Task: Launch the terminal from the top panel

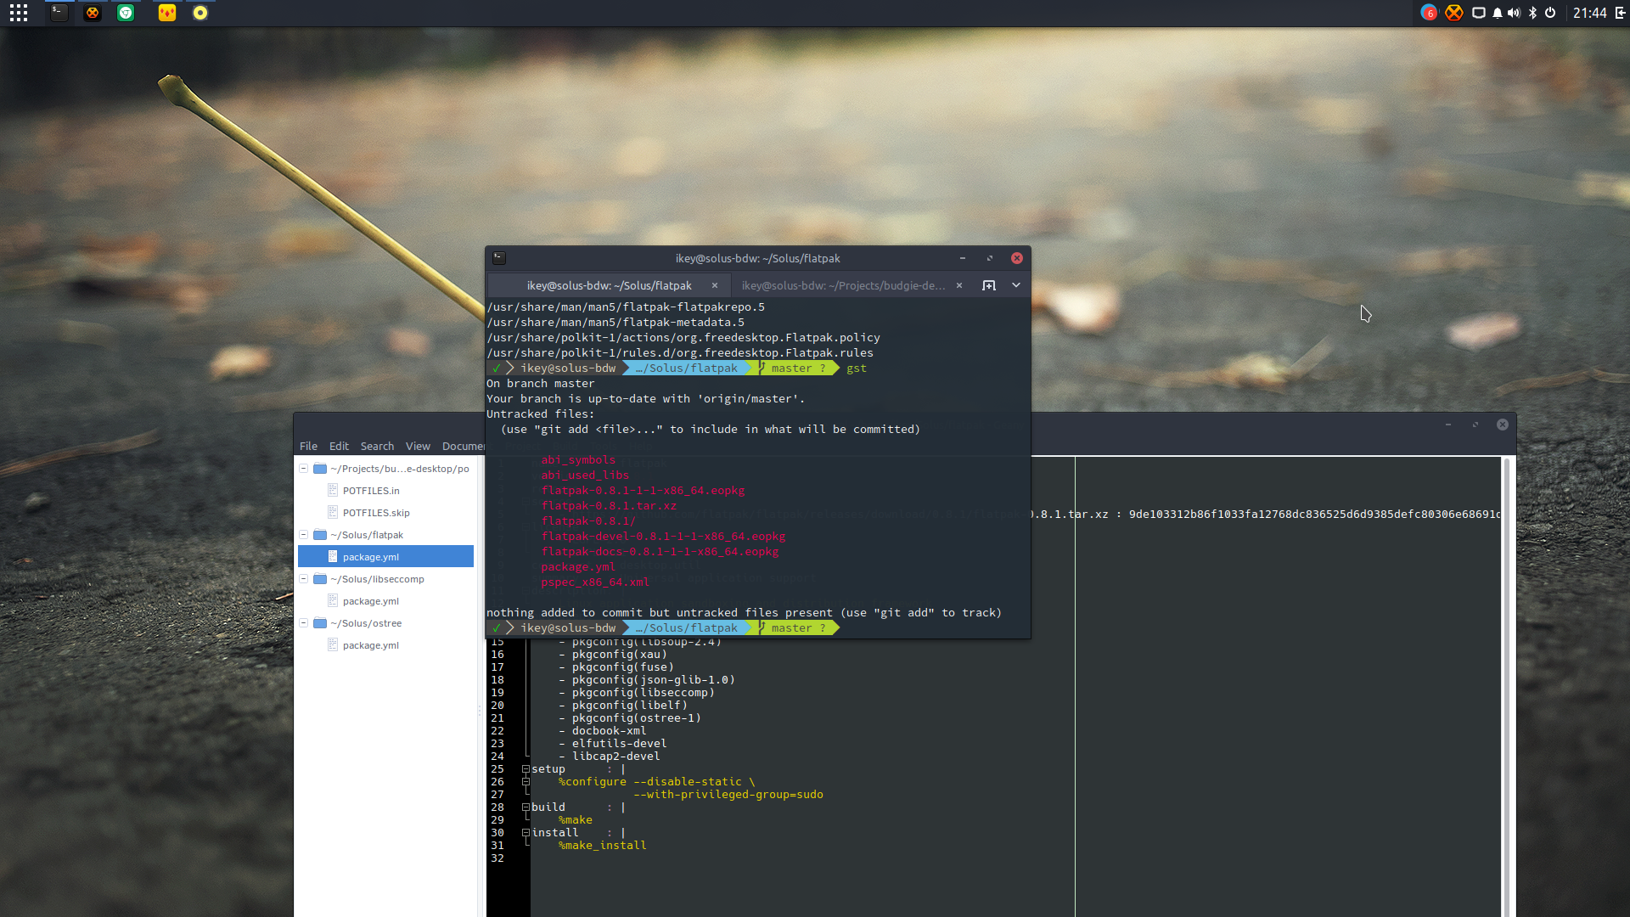Action: click(59, 13)
